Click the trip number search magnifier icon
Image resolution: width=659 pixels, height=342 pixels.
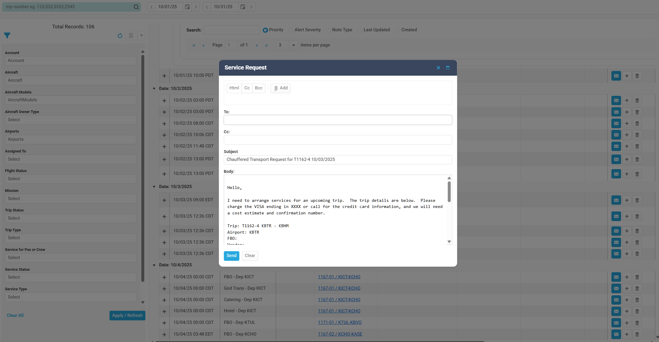click(136, 7)
